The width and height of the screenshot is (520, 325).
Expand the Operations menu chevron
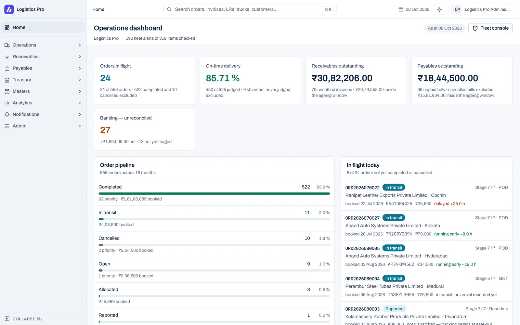point(80,45)
